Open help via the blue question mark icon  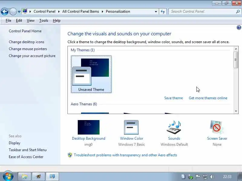tap(239, 27)
